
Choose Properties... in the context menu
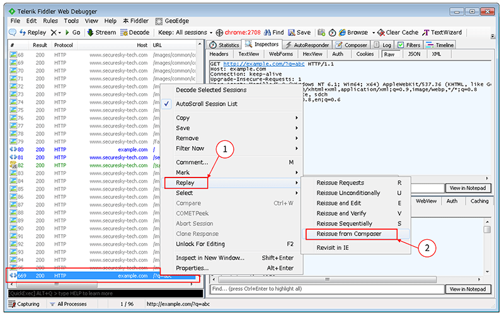coord(231,268)
